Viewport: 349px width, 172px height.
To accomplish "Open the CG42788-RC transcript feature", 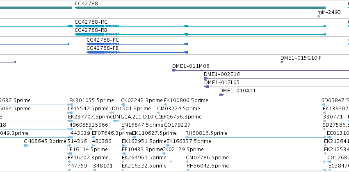I will click(x=200, y=26).
